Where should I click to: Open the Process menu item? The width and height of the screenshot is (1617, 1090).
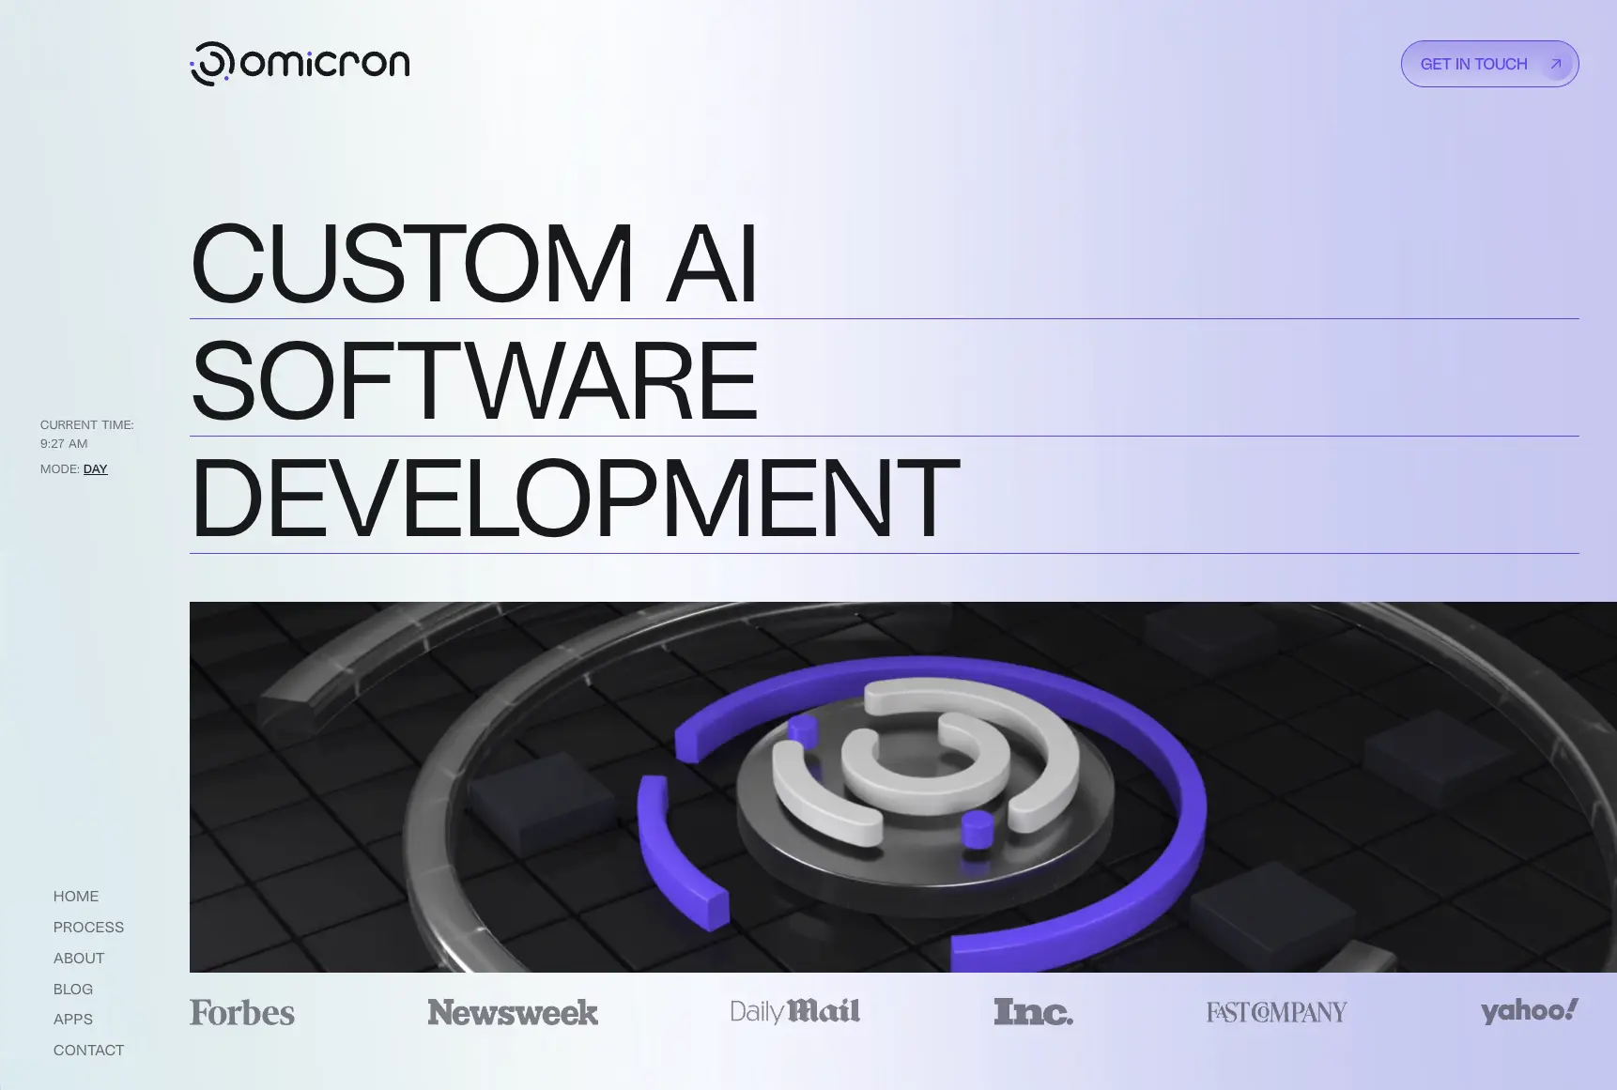pyautogui.click(x=88, y=928)
